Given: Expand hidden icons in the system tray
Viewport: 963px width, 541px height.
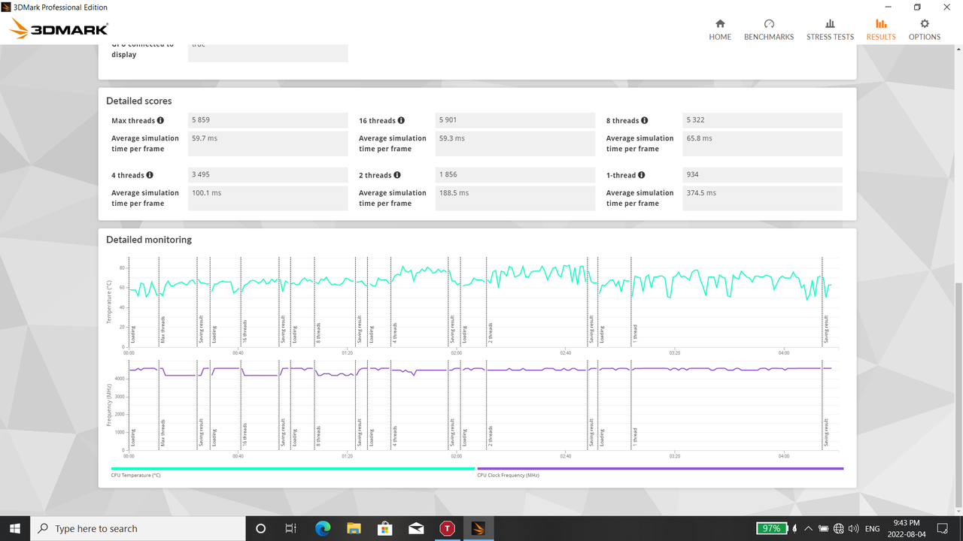Looking at the screenshot, I should coord(808,528).
